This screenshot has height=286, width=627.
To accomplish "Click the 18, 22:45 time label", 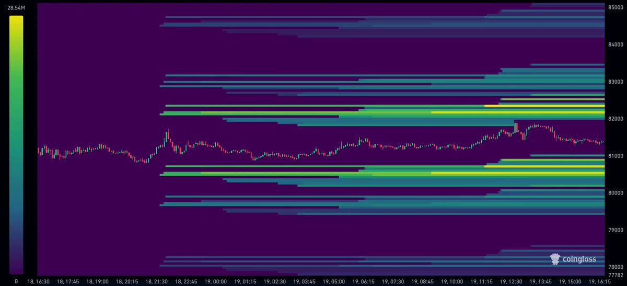I will pyautogui.click(x=187, y=281).
